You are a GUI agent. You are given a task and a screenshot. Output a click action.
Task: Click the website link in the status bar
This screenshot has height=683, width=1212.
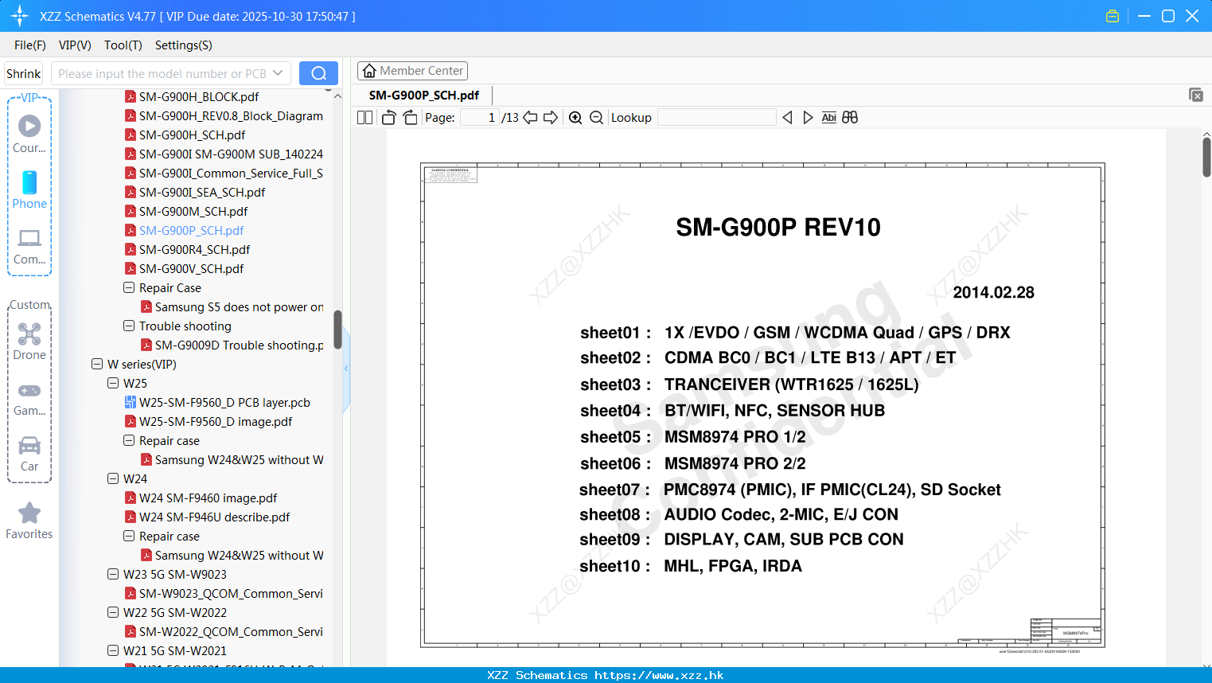(x=659, y=675)
